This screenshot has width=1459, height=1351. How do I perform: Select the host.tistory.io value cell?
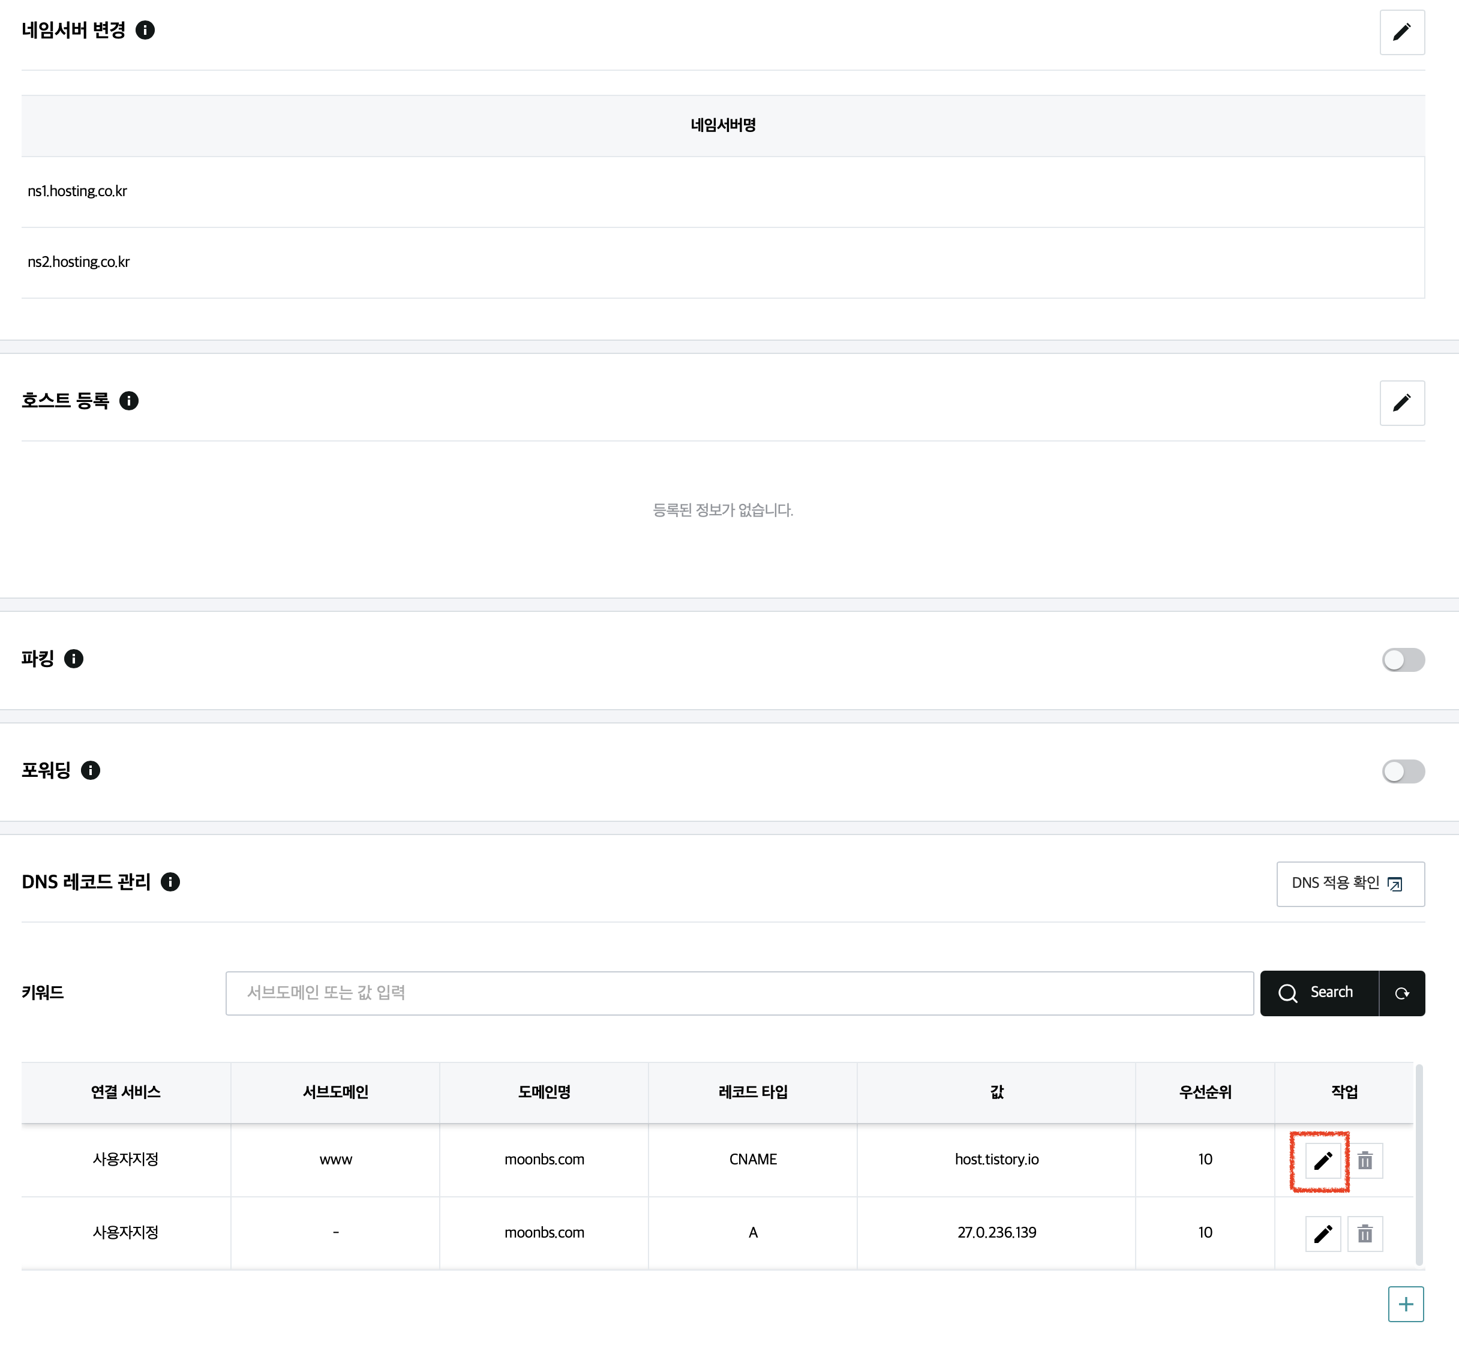tap(996, 1160)
